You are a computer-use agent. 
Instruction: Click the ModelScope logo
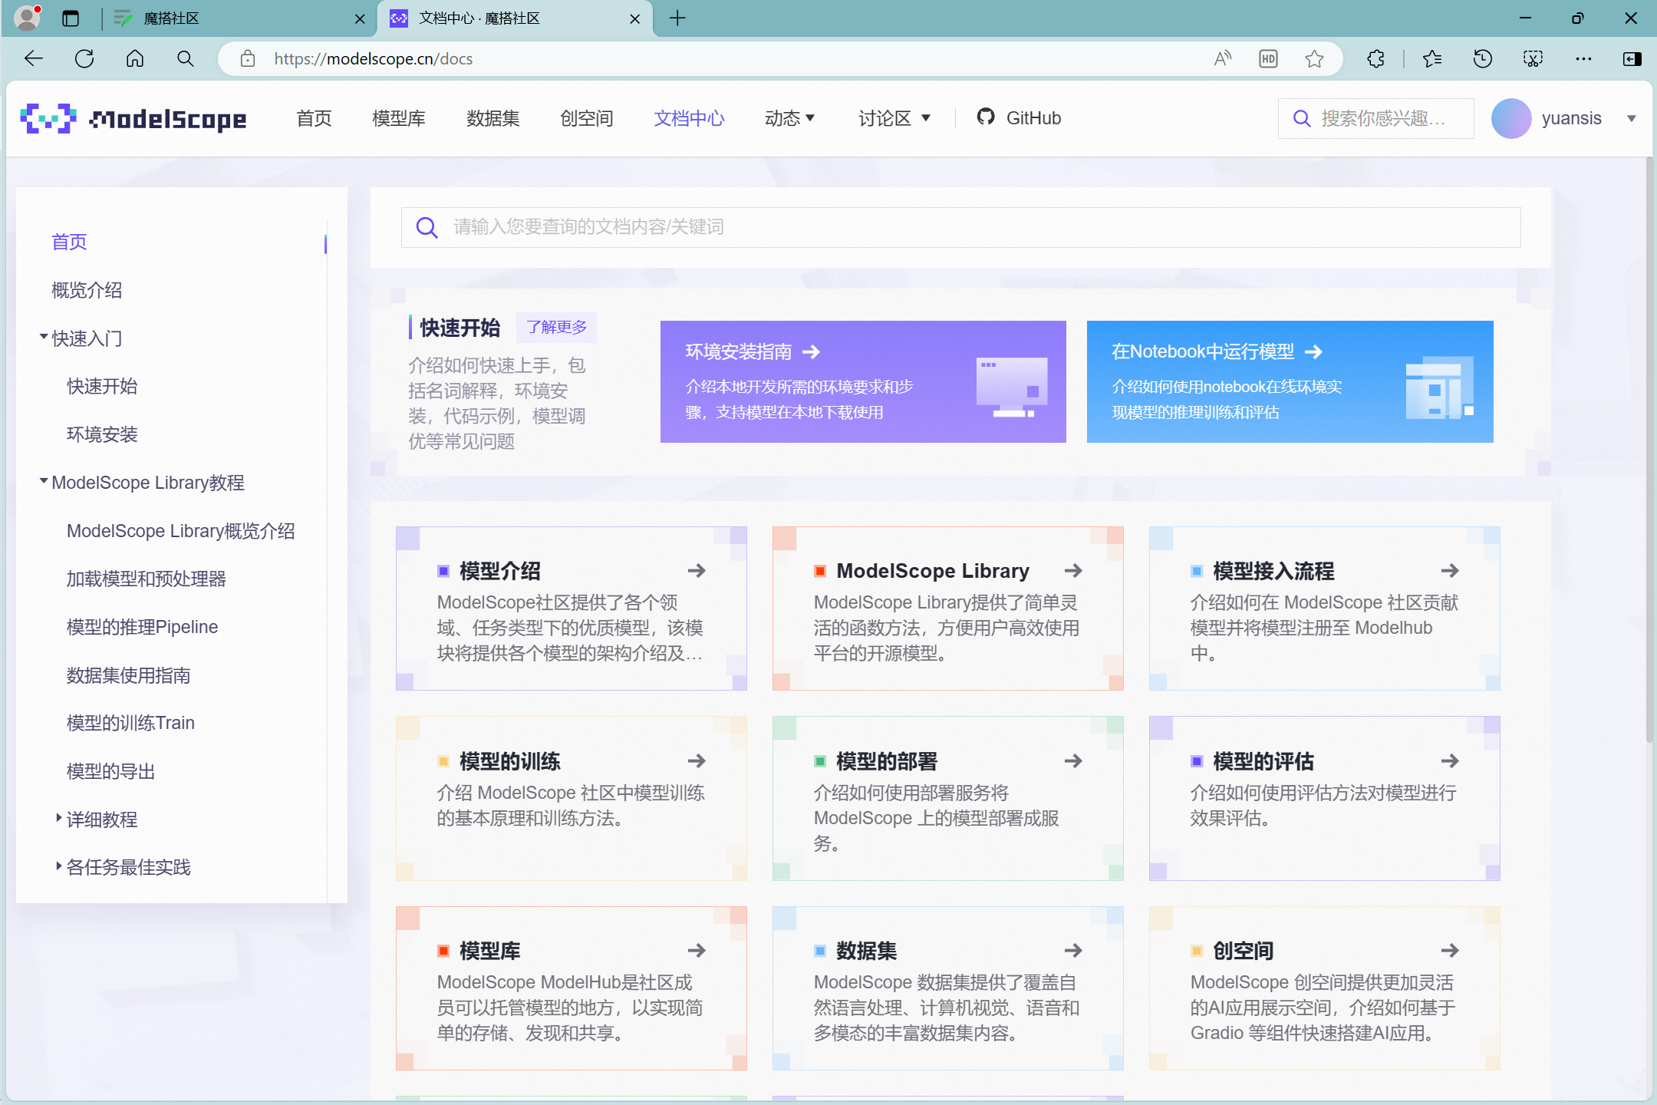[x=133, y=118]
